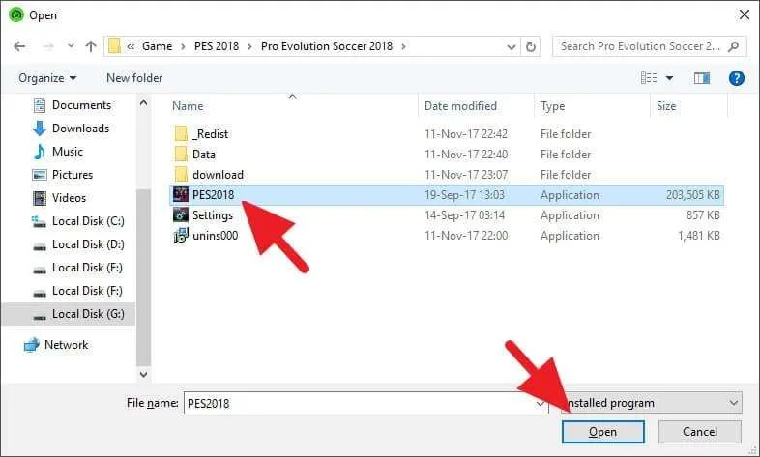
Task: Select the PES 2018 breadcrumb
Action: (217, 46)
